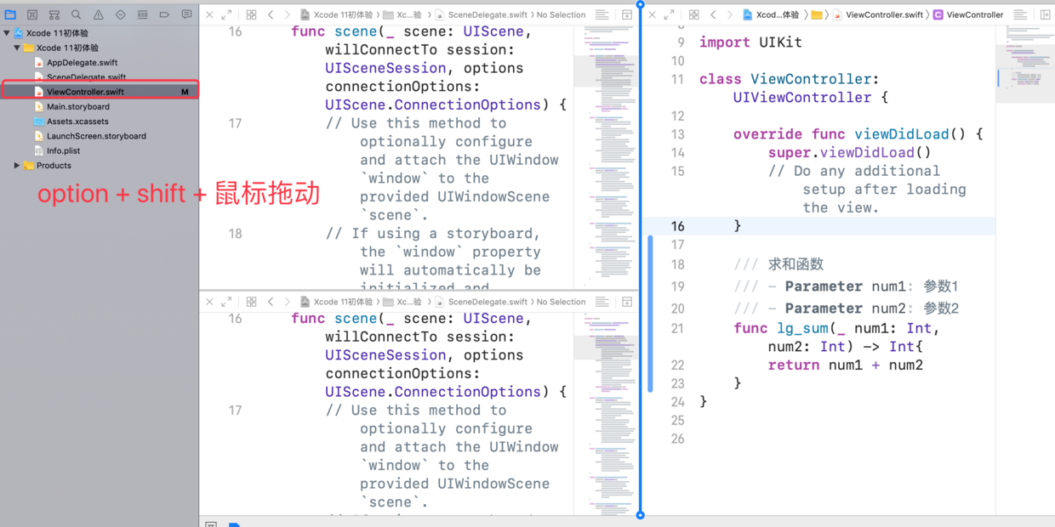Click project breadcrumb in right editor jump bar

[771, 14]
